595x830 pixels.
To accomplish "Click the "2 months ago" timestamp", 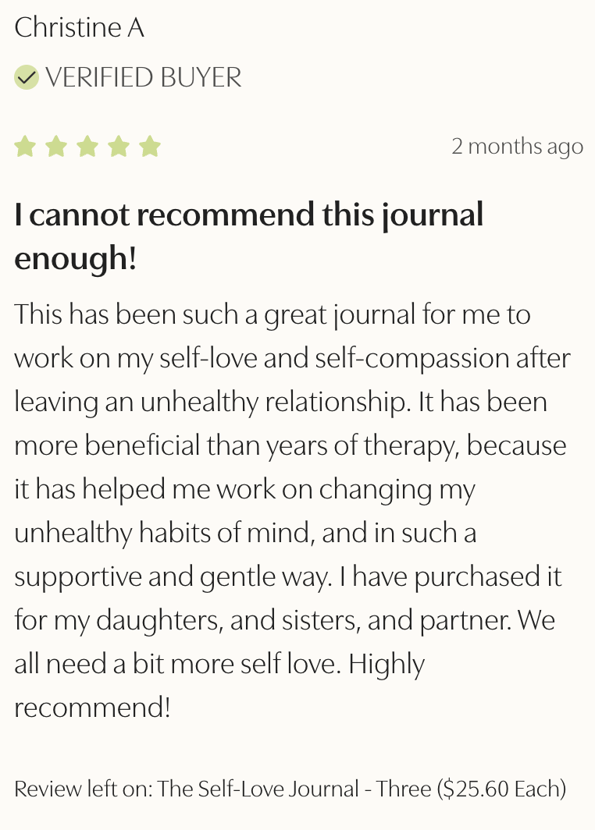I will [x=517, y=146].
